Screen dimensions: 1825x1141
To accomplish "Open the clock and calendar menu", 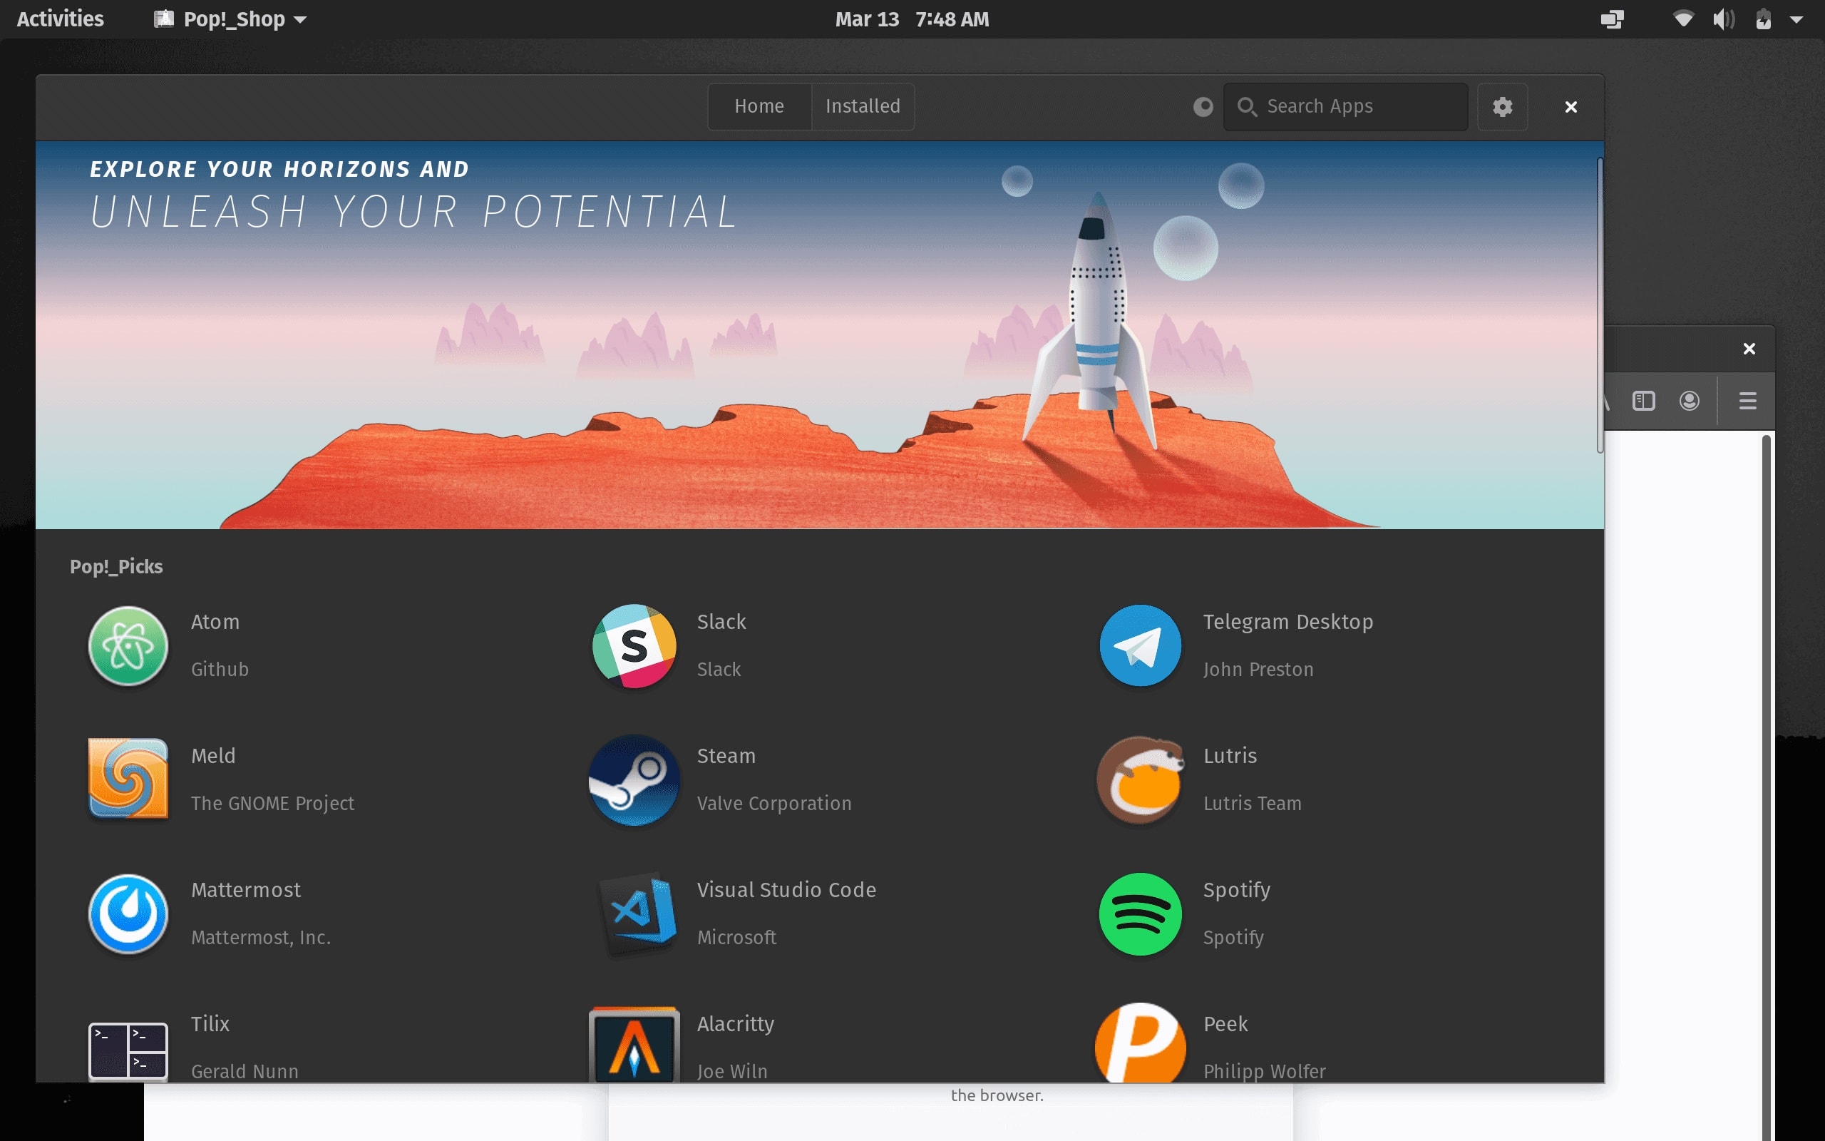I will tap(912, 19).
